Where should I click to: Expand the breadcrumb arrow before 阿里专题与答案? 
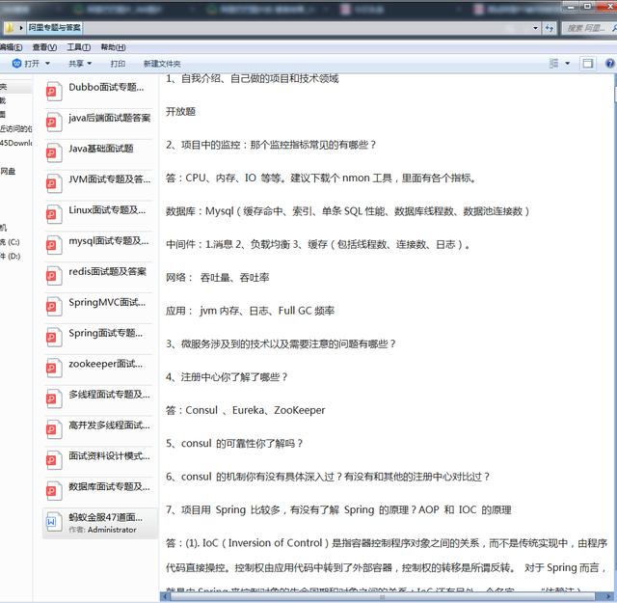(21, 28)
